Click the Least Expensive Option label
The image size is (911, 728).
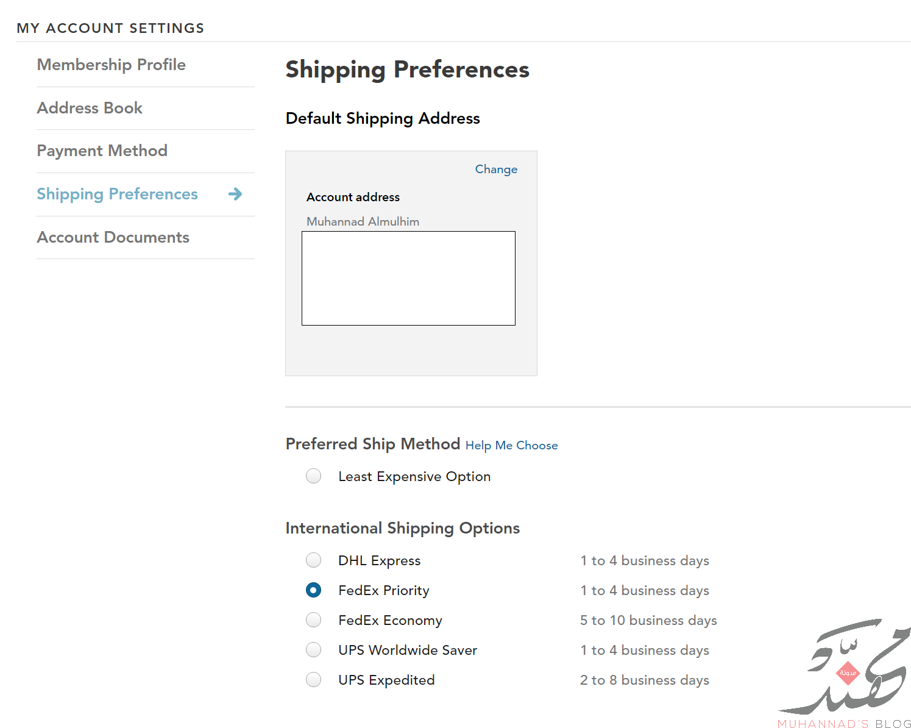[x=414, y=476]
